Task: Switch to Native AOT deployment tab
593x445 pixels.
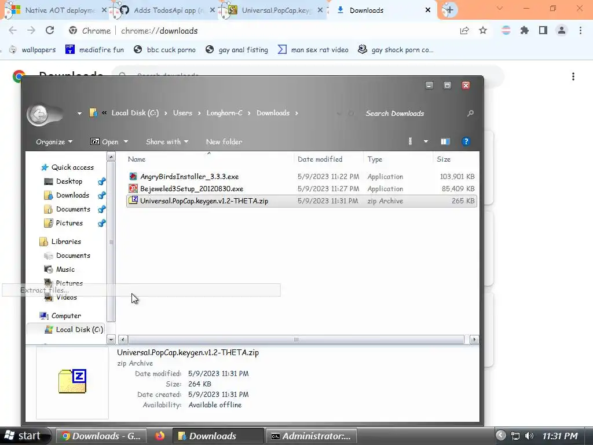Action: (x=56, y=10)
